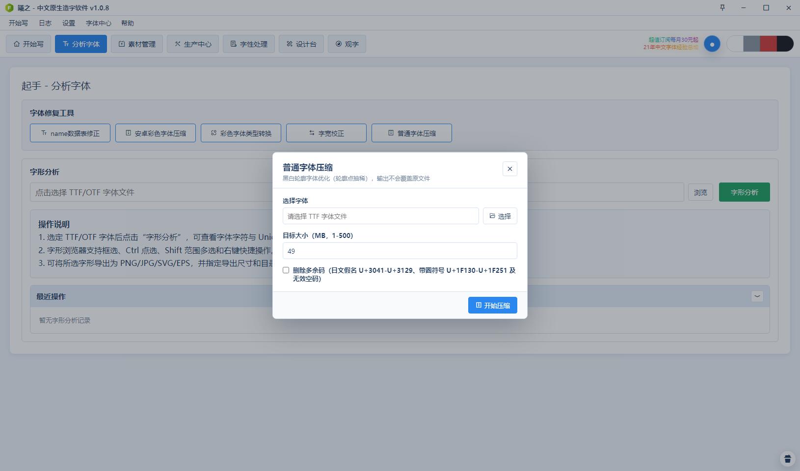Click the 最近操作 header label
800x471 pixels.
51,296
